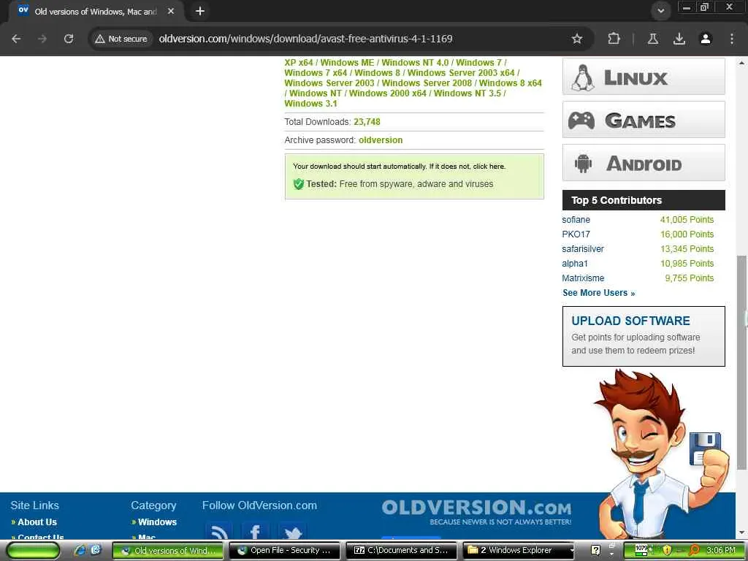Image resolution: width=748 pixels, height=561 pixels.
Task: Open the Games category button
Action: pos(644,119)
